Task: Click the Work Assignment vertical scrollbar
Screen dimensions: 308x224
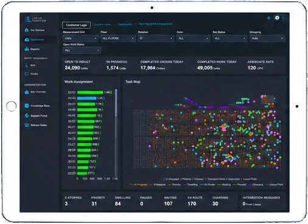Action: pyautogui.click(x=116, y=133)
